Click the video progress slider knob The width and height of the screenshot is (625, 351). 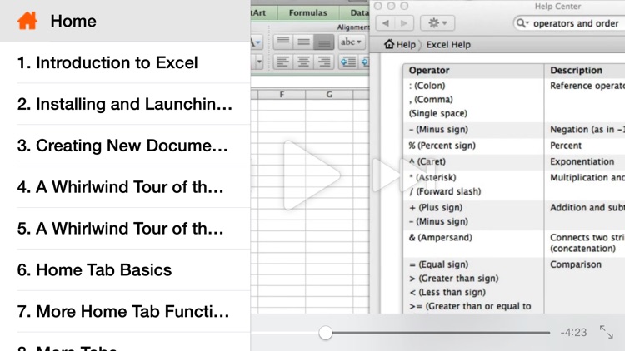coord(325,333)
